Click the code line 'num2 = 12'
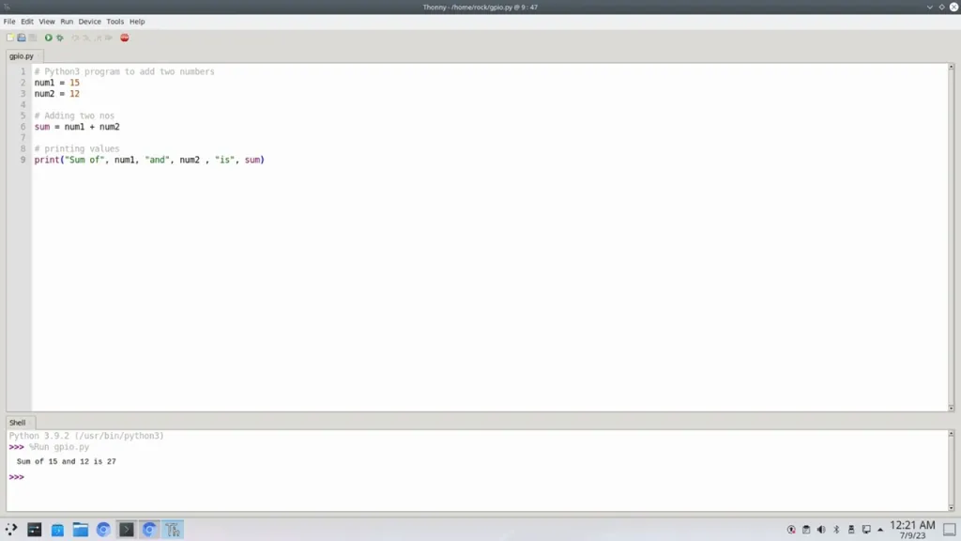Viewport: 961px width, 541px height. [x=57, y=94]
